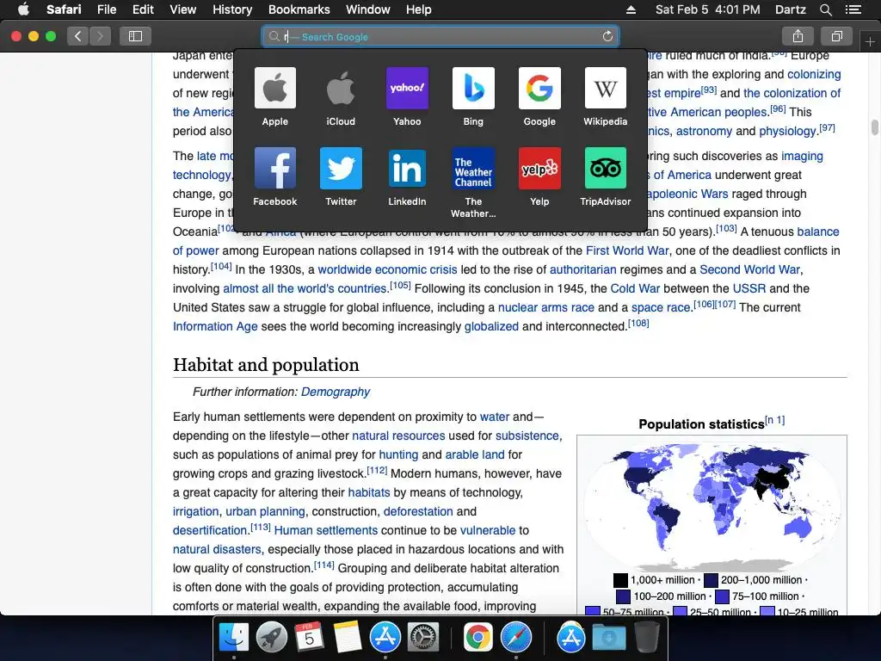Open the Downloads folder in Dock

[x=609, y=637]
